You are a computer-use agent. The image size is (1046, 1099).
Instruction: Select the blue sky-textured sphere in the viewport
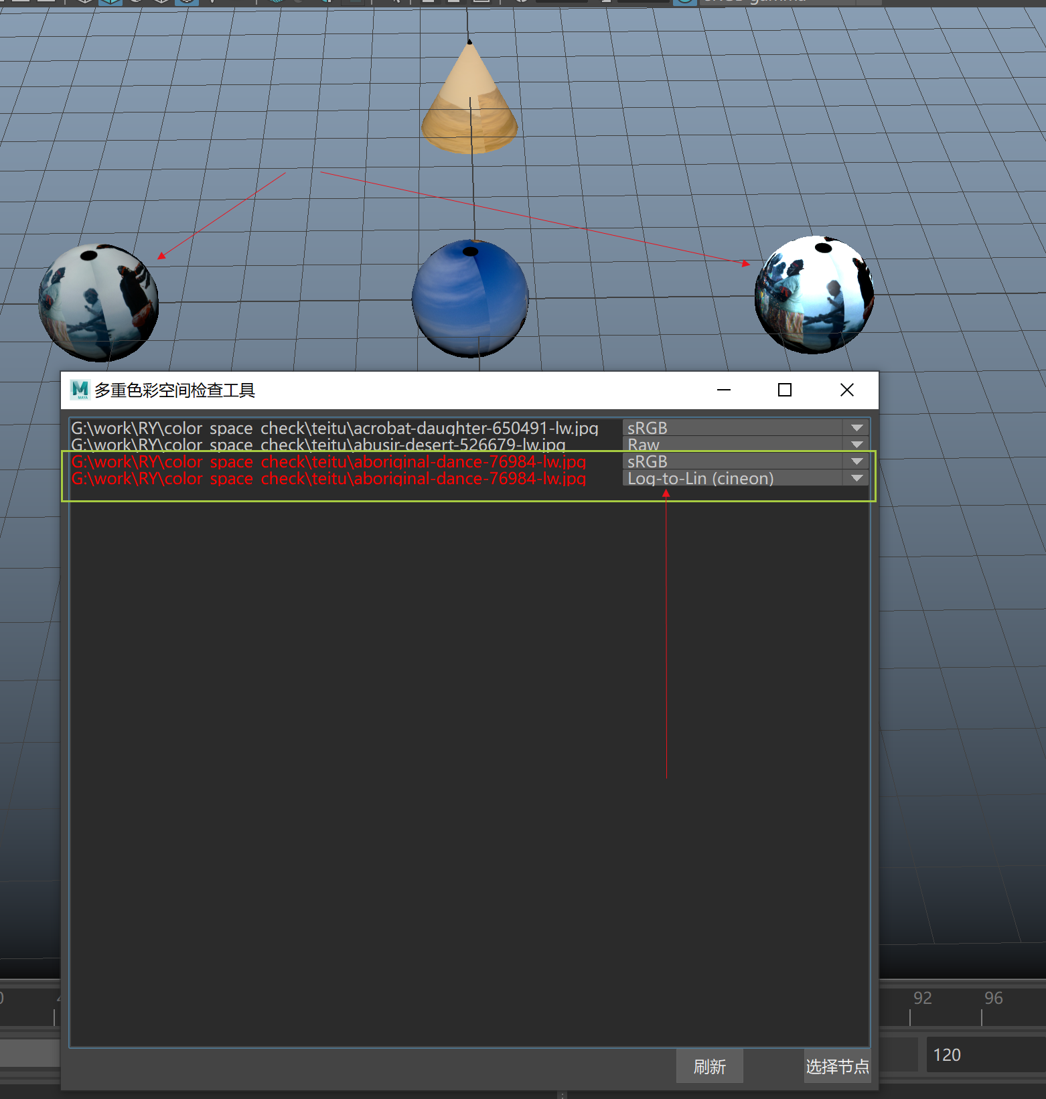tap(469, 299)
